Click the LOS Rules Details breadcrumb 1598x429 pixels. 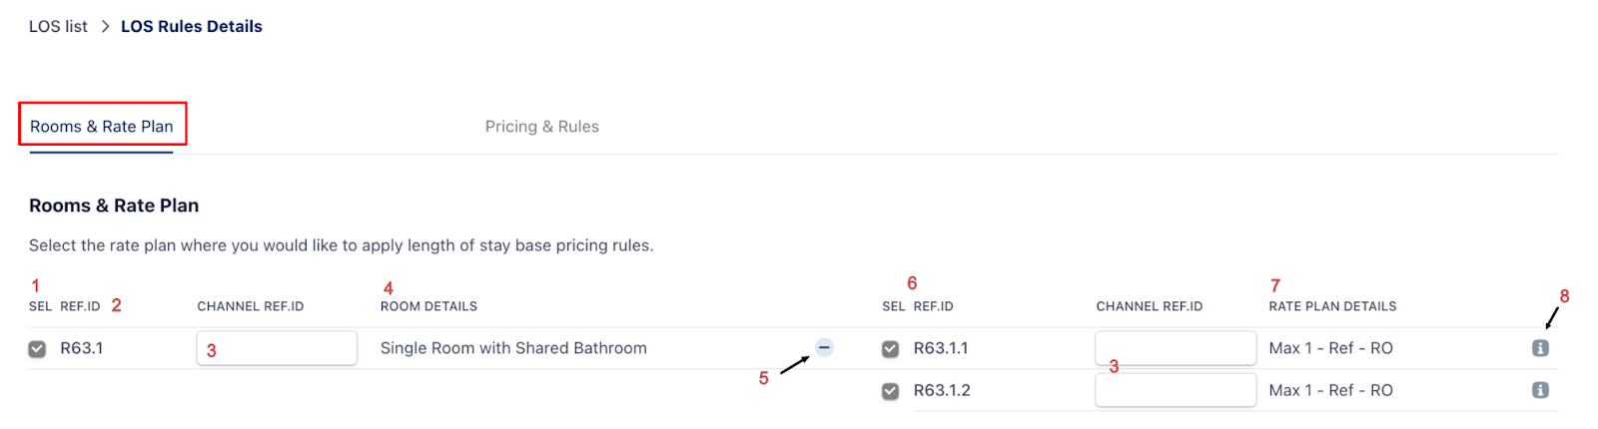pos(191,27)
